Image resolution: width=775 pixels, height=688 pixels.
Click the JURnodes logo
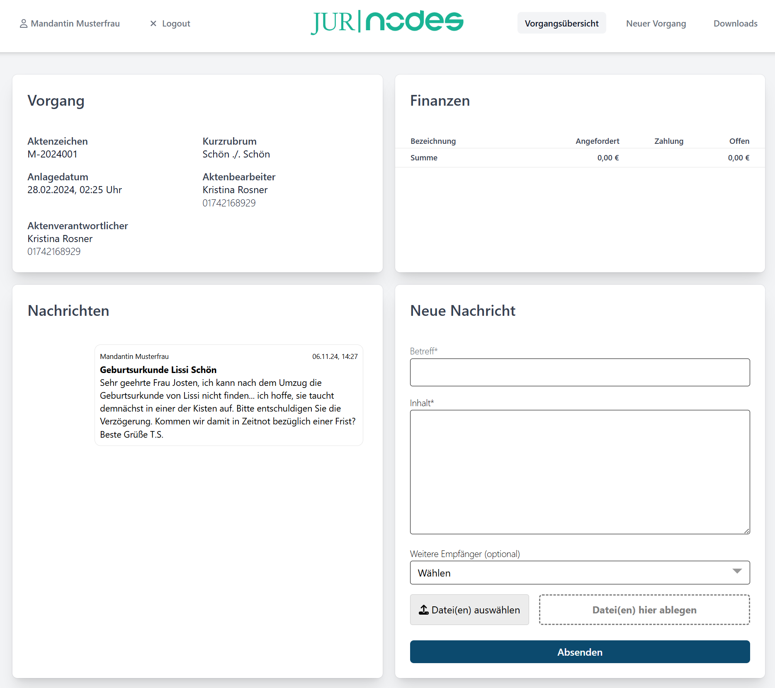[387, 22]
